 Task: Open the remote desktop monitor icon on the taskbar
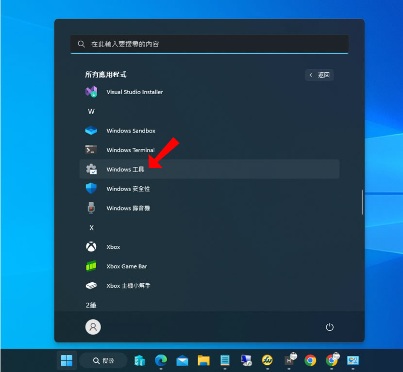246,360
